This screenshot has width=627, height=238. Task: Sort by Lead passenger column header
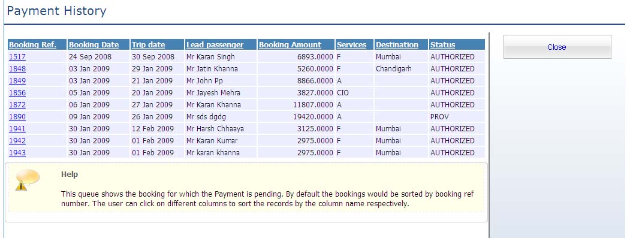tap(215, 45)
